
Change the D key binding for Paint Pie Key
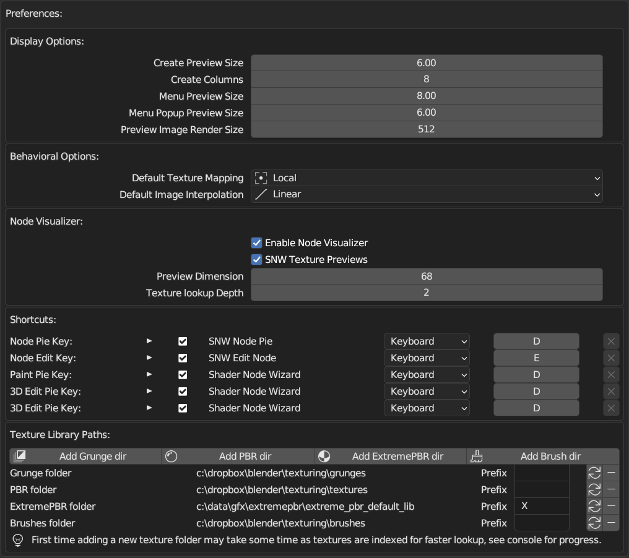[536, 375]
